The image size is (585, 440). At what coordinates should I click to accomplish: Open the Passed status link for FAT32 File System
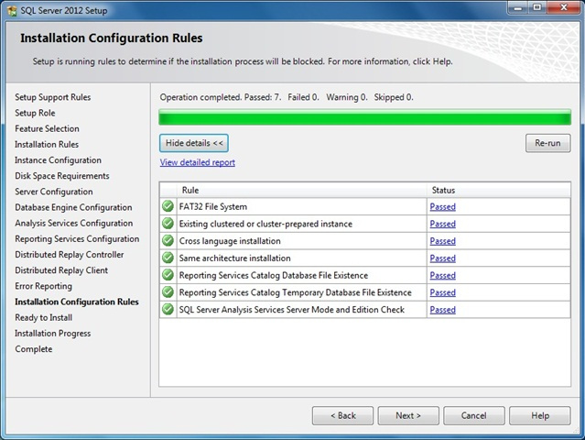(442, 207)
